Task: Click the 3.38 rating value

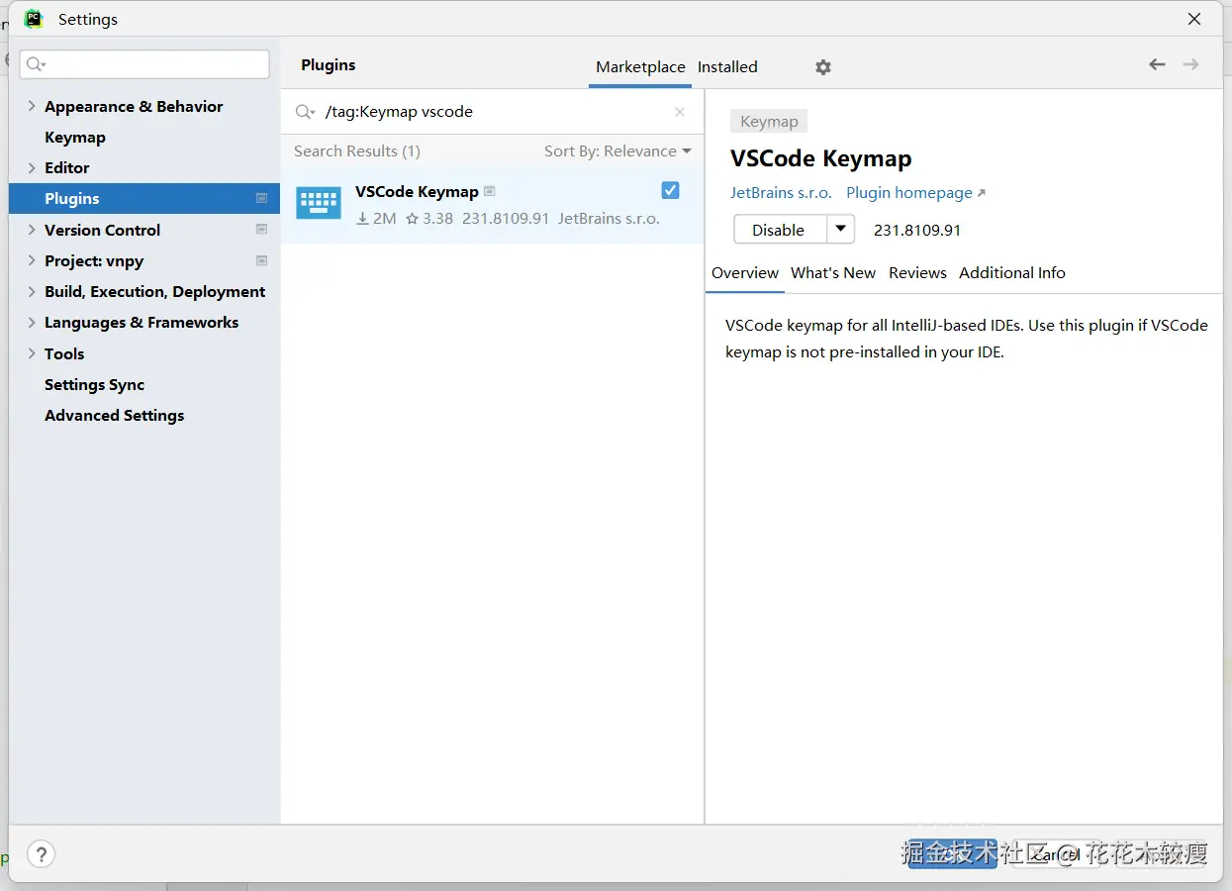Action: (x=429, y=218)
